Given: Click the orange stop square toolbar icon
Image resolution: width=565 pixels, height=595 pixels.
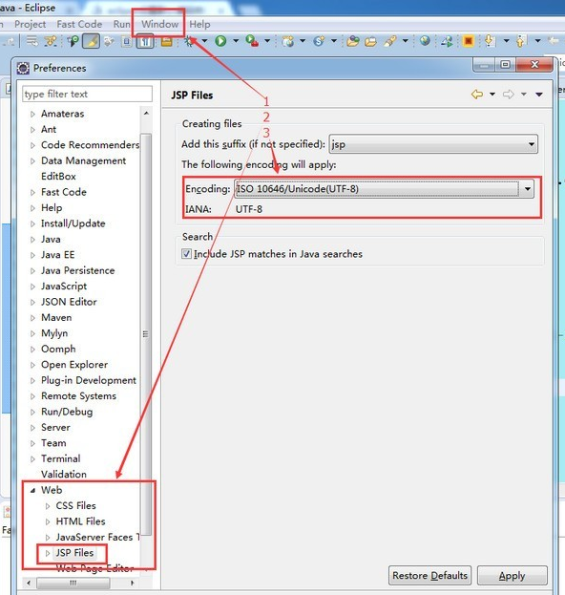Looking at the screenshot, I should pyautogui.click(x=469, y=41).
